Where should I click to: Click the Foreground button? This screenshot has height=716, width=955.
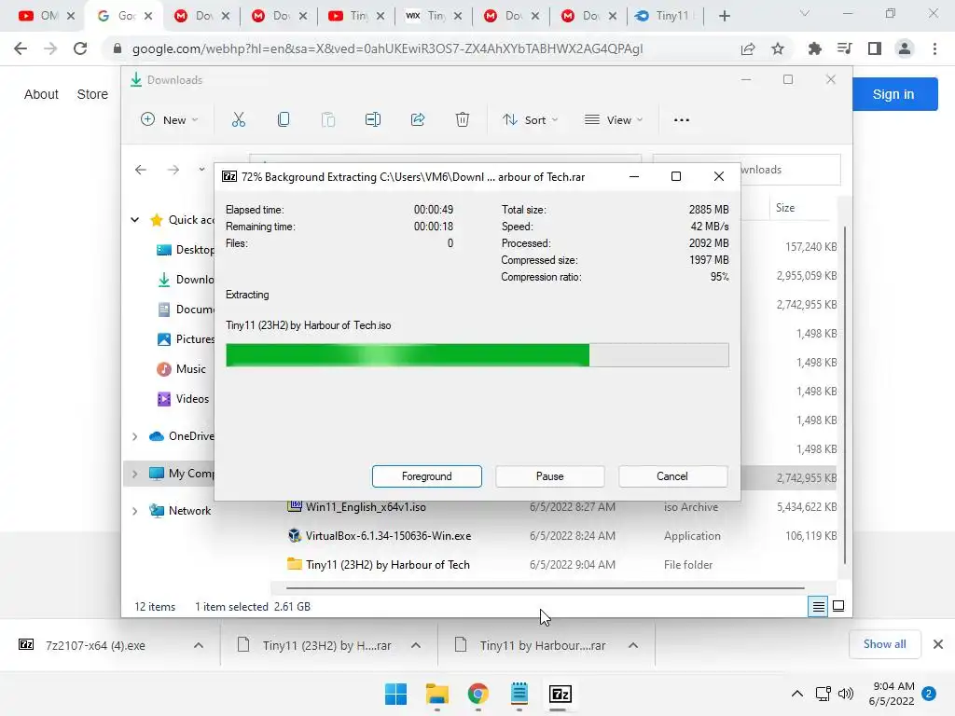click(427, 476)
